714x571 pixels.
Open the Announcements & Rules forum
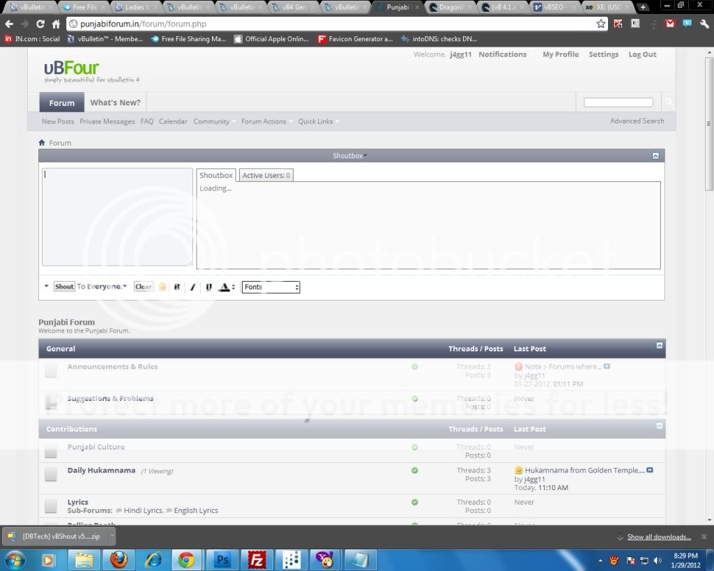[x=112, y=367]
